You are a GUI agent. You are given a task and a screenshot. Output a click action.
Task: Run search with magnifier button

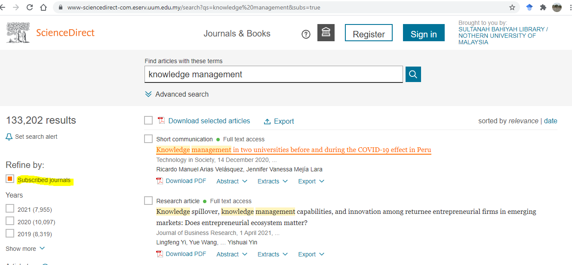[413, 74]
